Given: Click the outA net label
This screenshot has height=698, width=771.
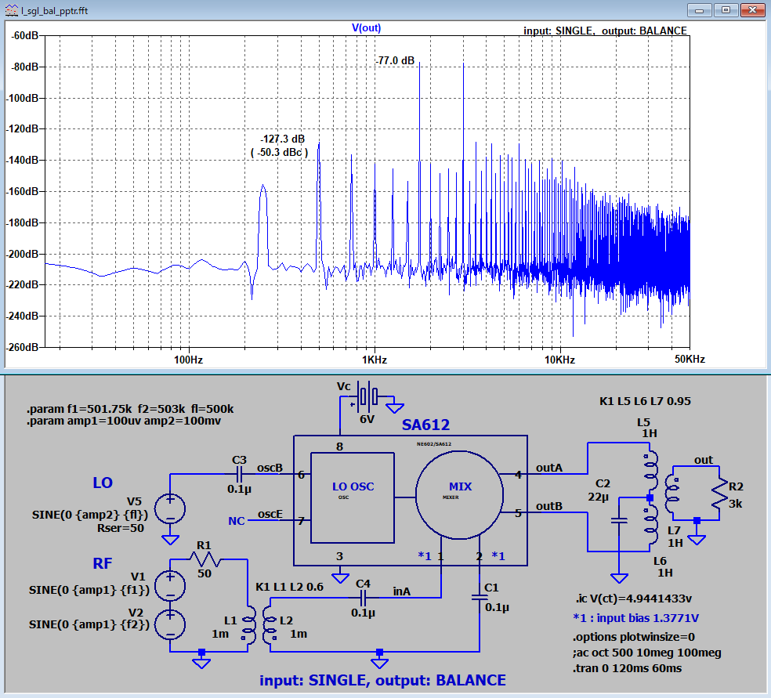Looking at the screenshot, I should point(548,468).
